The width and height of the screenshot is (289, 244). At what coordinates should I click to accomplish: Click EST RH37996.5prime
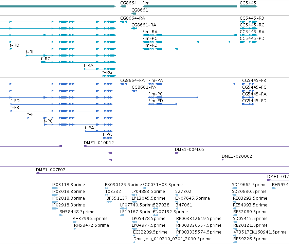click(x=90, y=219)
